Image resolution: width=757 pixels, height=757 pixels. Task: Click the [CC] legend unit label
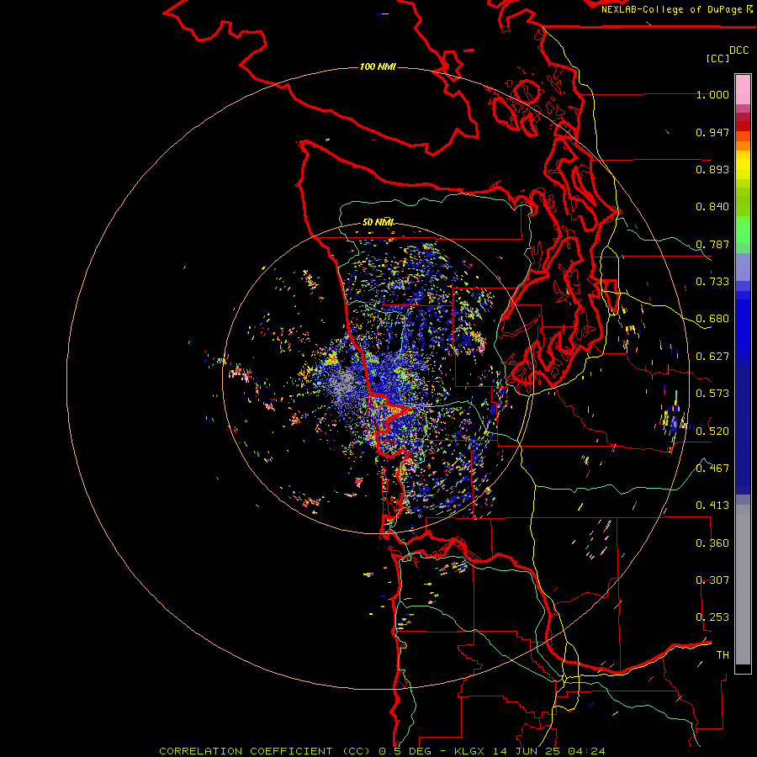coord(717,58)
